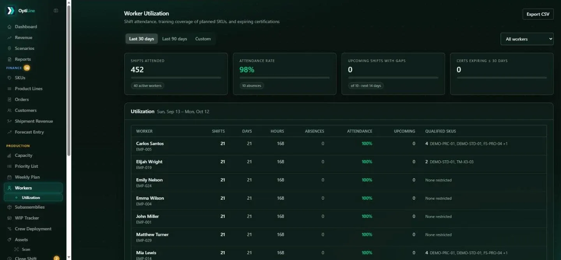Collapse sidebar with the panel toggle icon
The image size is (561, 260).
click(x=56, y=11)
